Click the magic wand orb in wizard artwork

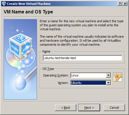pyautogui.click(x=20, y=84)
